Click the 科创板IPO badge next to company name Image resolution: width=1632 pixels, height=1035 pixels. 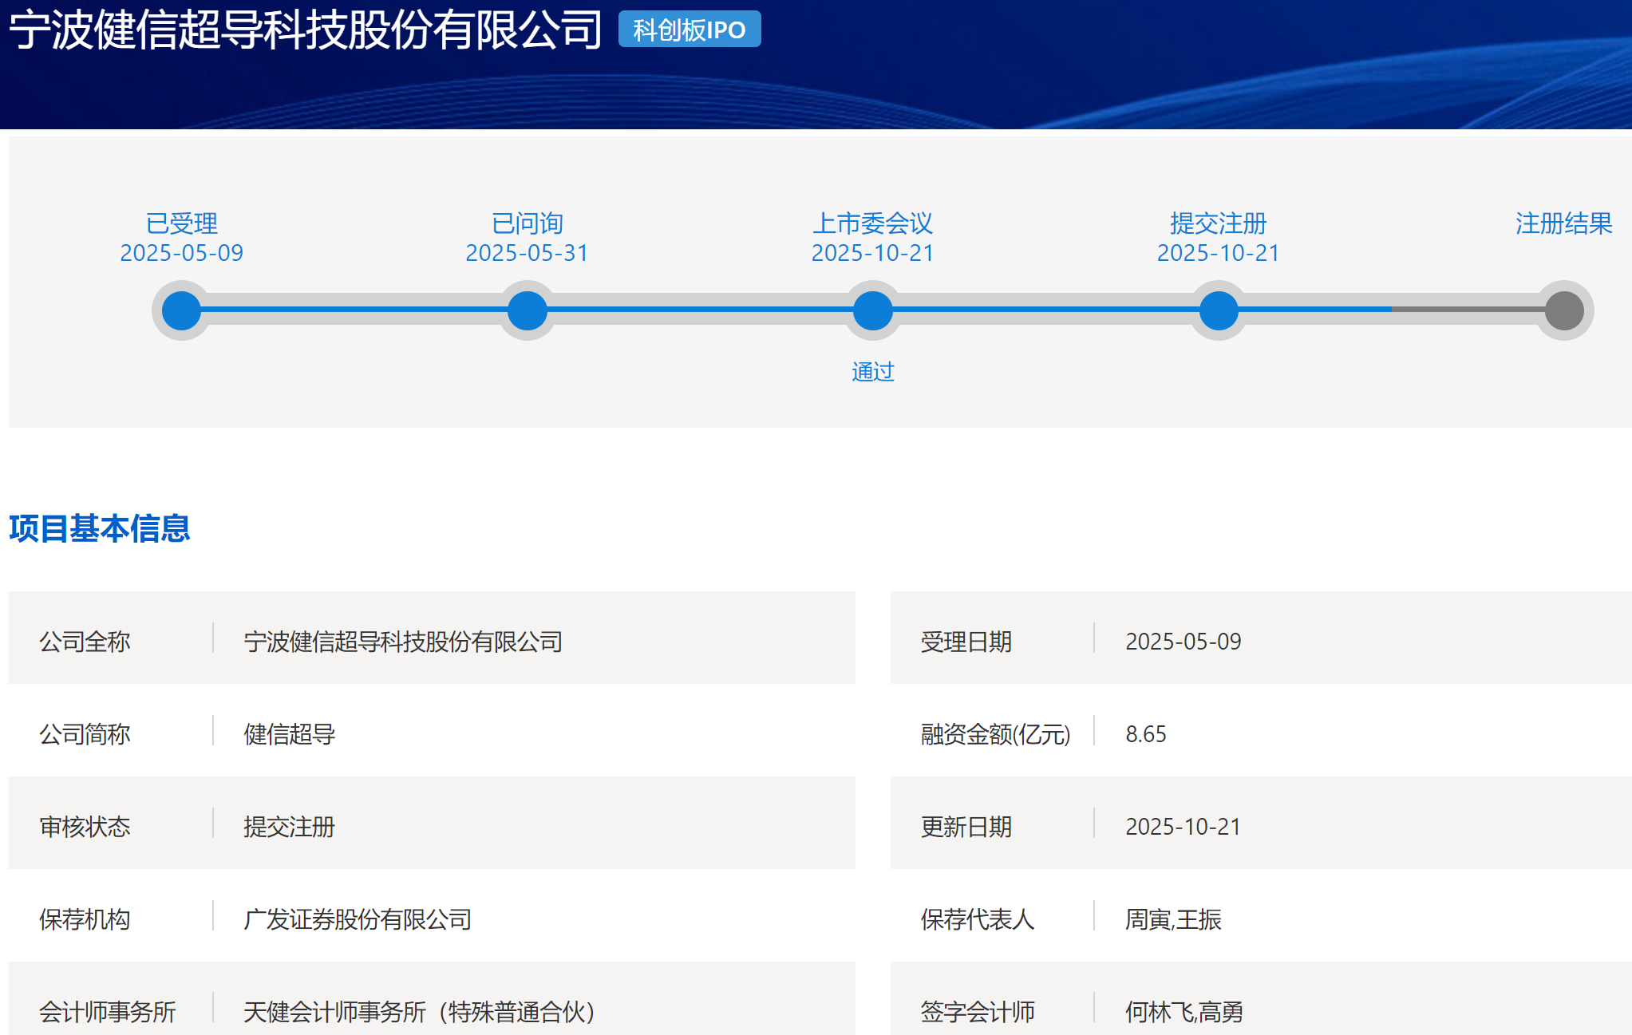click(690, 29)
